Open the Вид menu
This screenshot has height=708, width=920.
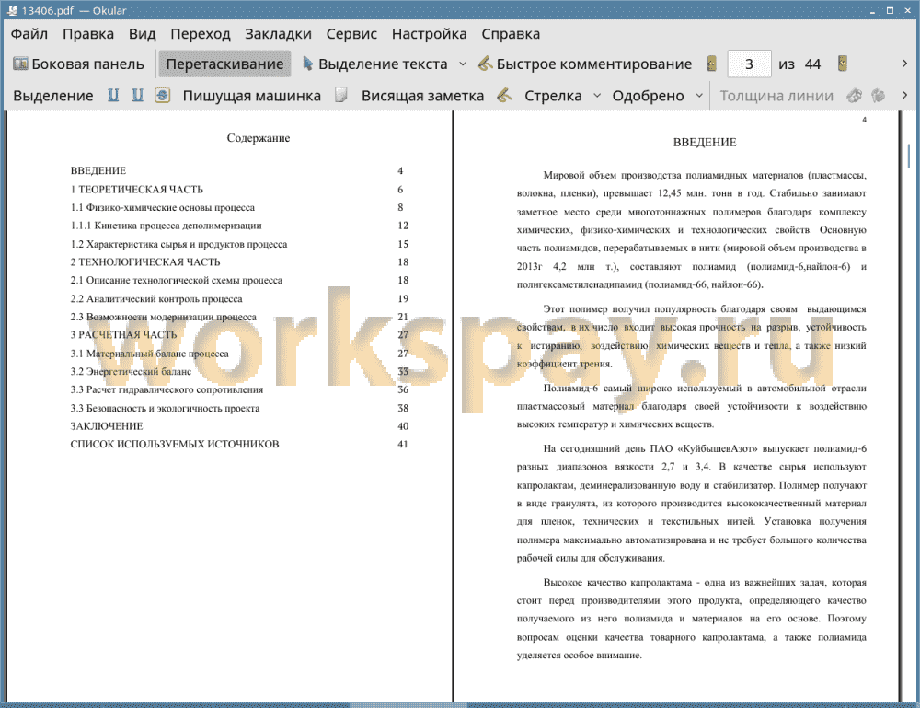pyautogui.click(x=142, y=34)
